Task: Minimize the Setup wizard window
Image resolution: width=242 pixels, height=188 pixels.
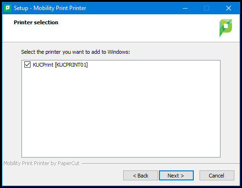Action: pyautogui.click(x=185, y=8)
